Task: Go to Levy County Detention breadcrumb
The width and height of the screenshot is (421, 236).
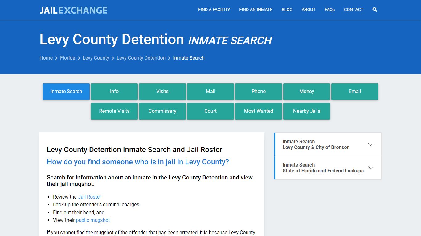Action: point(141,58)
